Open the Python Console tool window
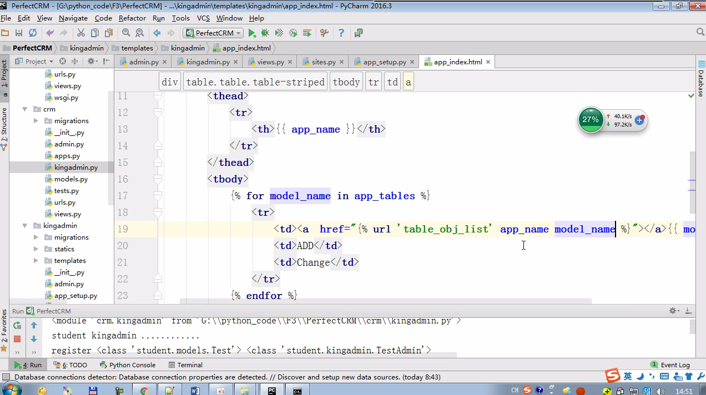The image size is (706, 395). 128,365
